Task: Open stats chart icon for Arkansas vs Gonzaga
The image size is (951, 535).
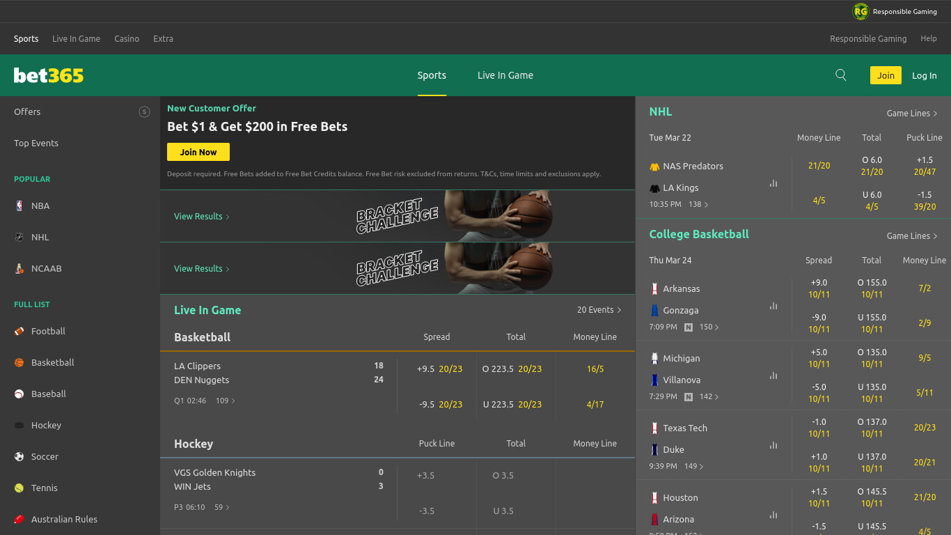Action: pos(773,306)
